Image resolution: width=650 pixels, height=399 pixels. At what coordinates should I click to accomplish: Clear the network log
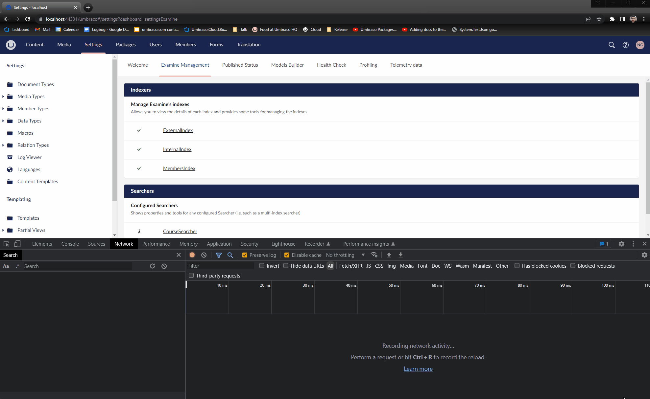(204, 255)
